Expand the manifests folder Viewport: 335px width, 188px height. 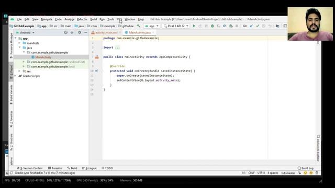20,43
